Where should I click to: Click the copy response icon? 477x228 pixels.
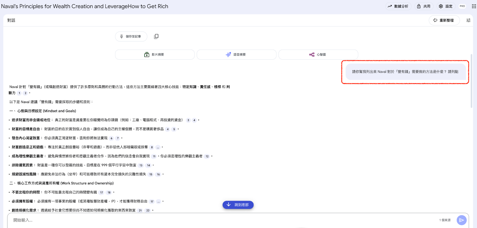click(x=156, y=36)
